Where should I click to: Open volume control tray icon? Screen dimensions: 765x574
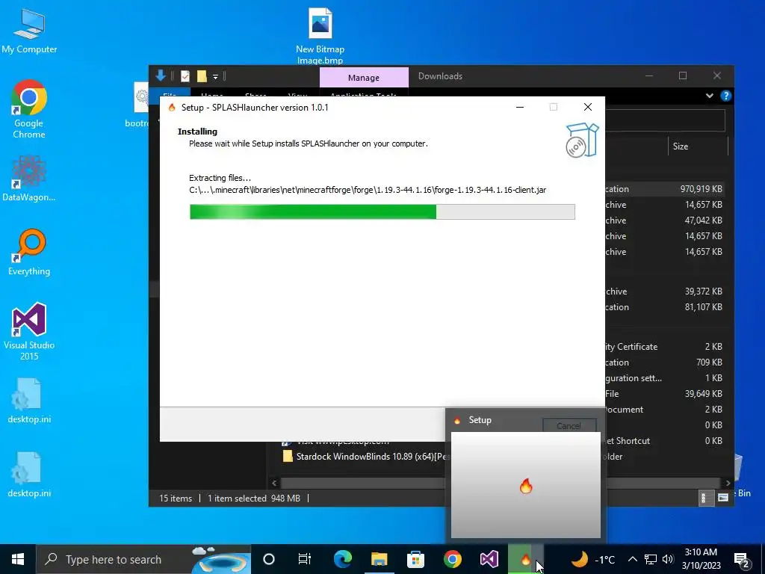pos(668,559)
